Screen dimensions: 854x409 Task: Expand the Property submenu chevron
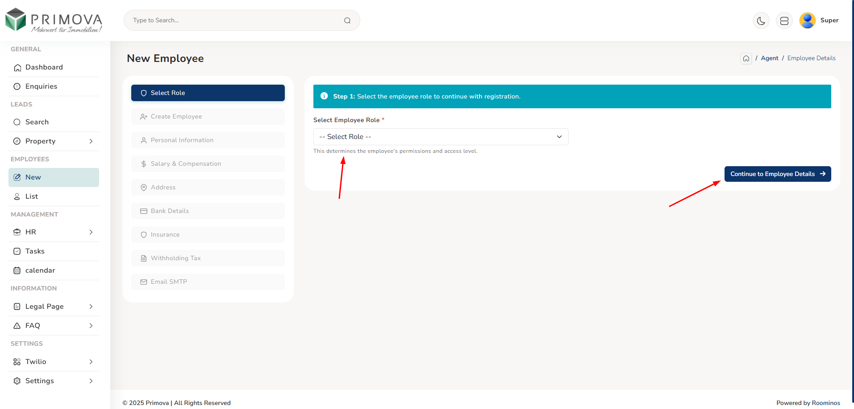click(x=91, y=141)
